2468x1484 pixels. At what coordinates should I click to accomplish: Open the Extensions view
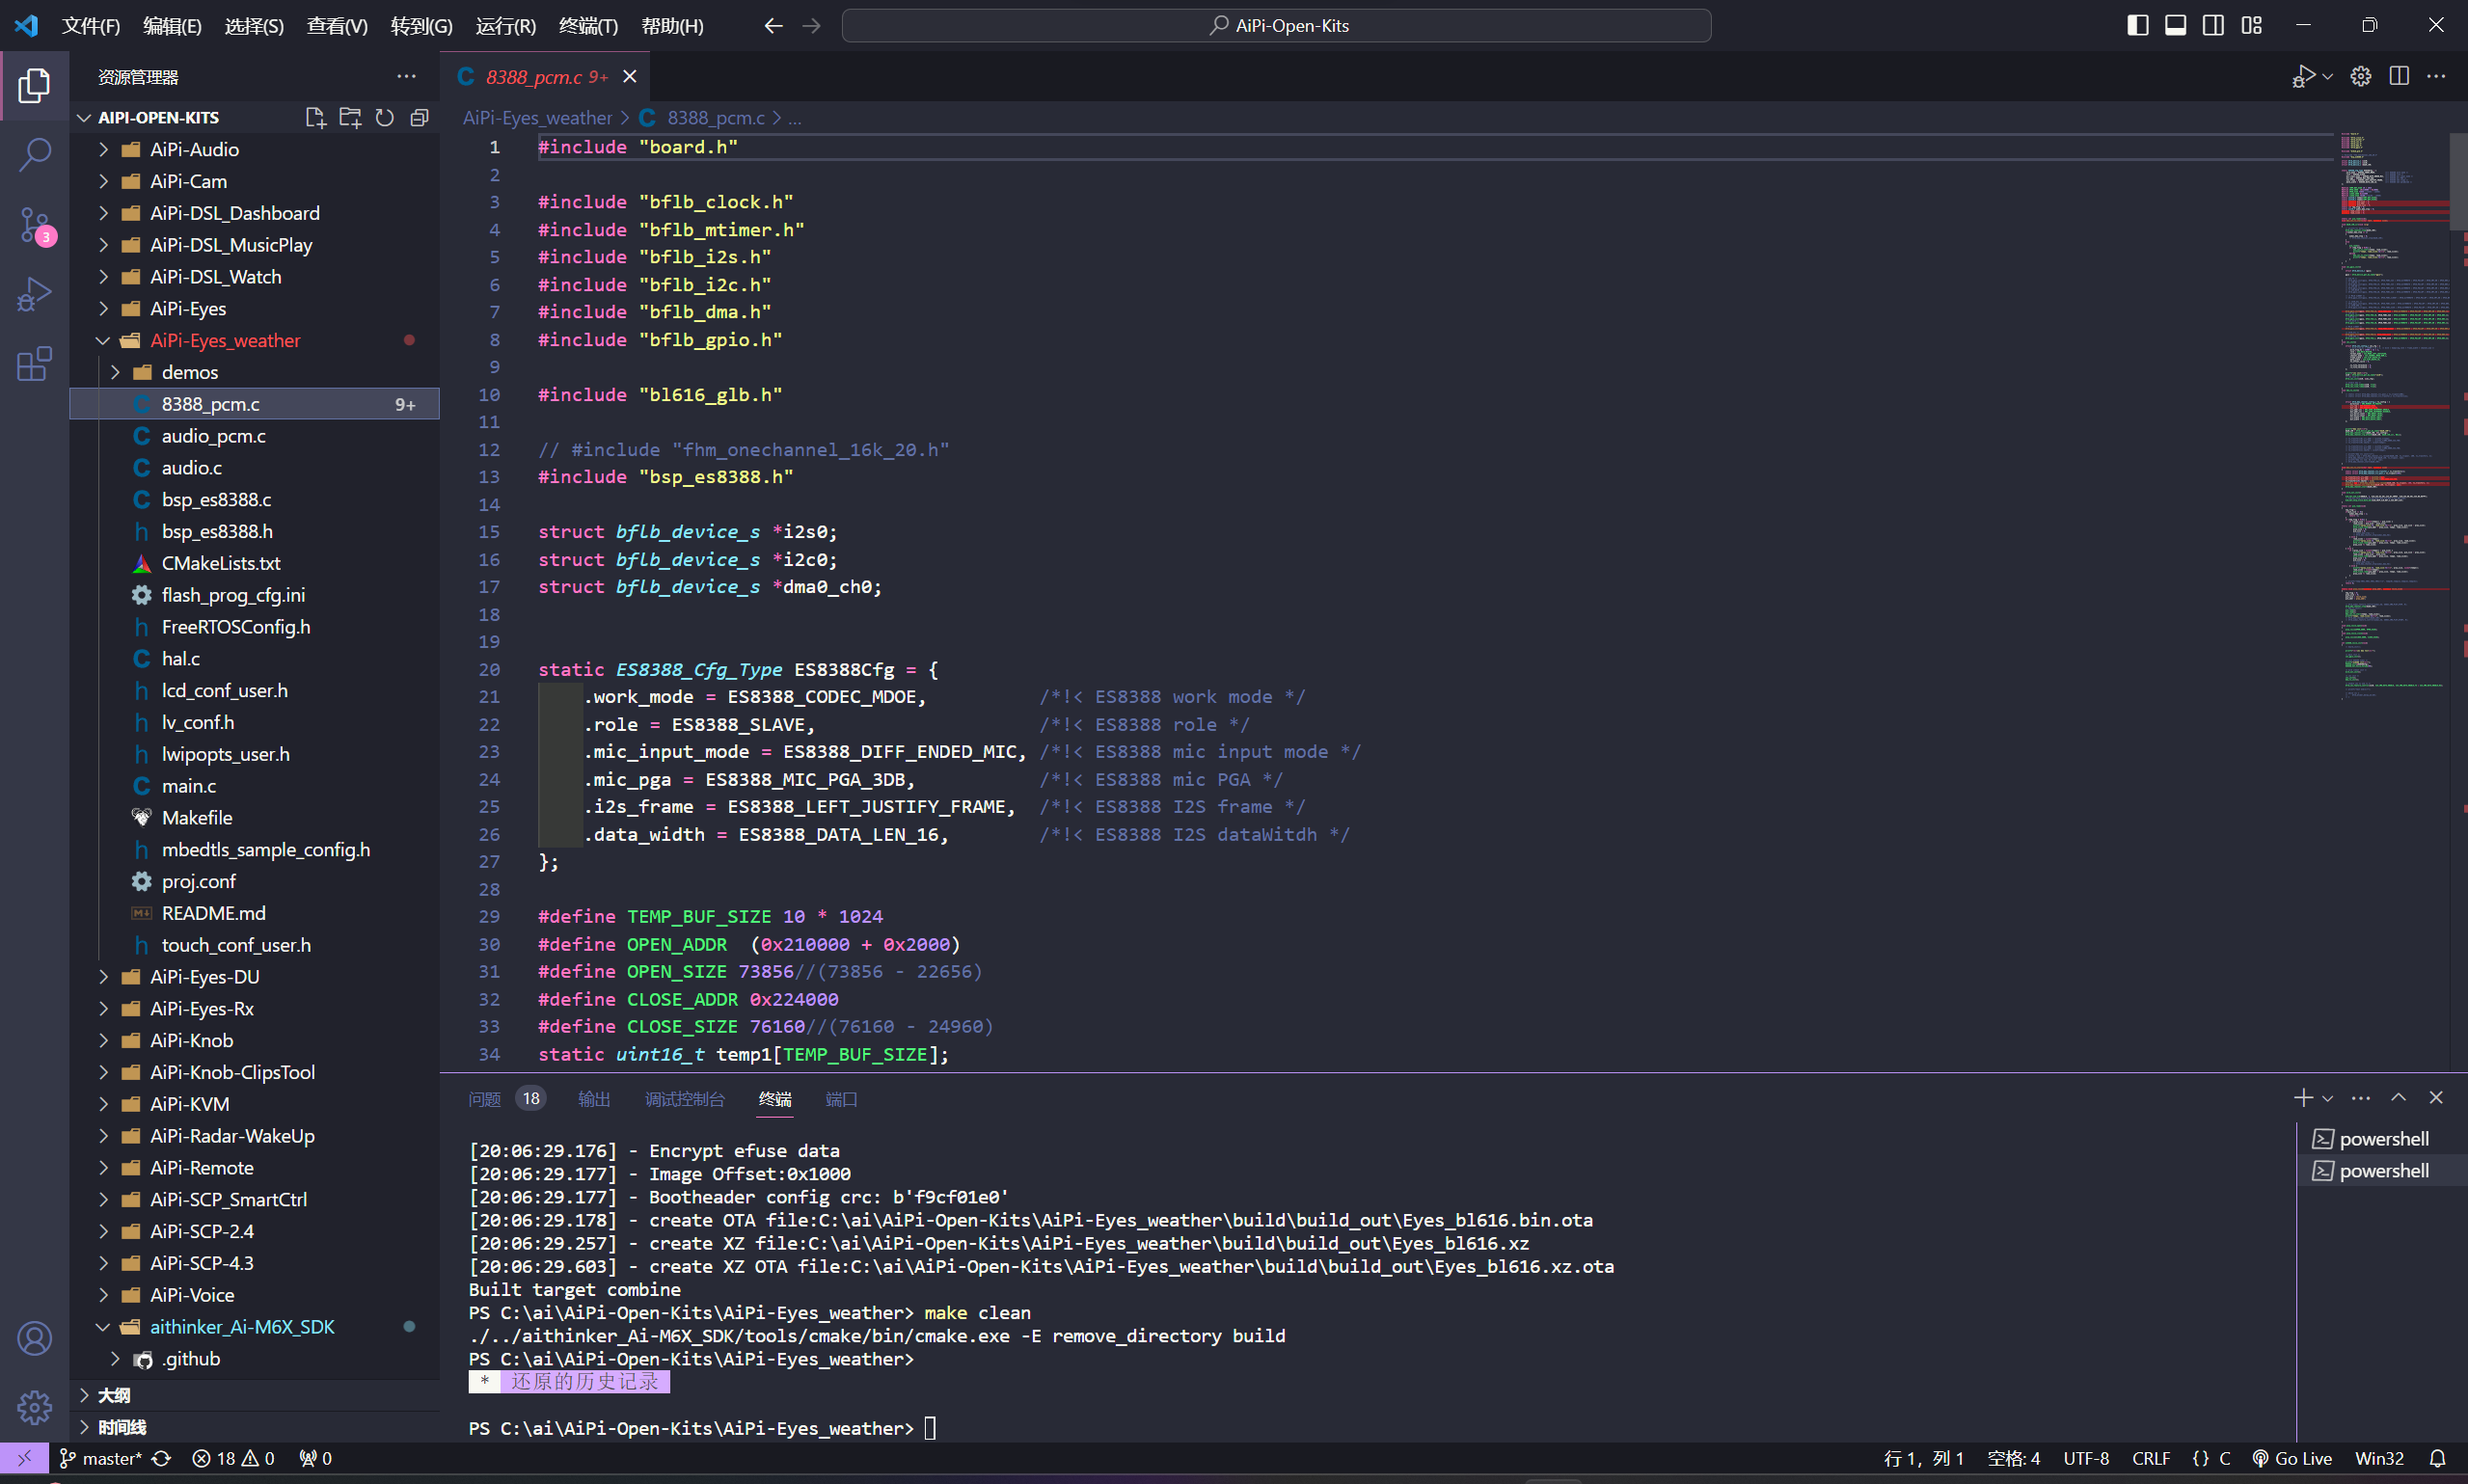tap(34, 364)
